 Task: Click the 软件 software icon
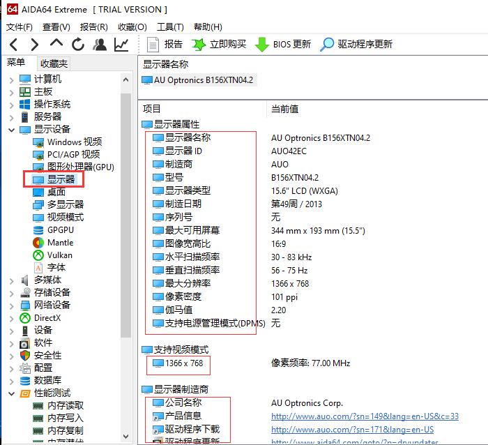pos(24,343)
